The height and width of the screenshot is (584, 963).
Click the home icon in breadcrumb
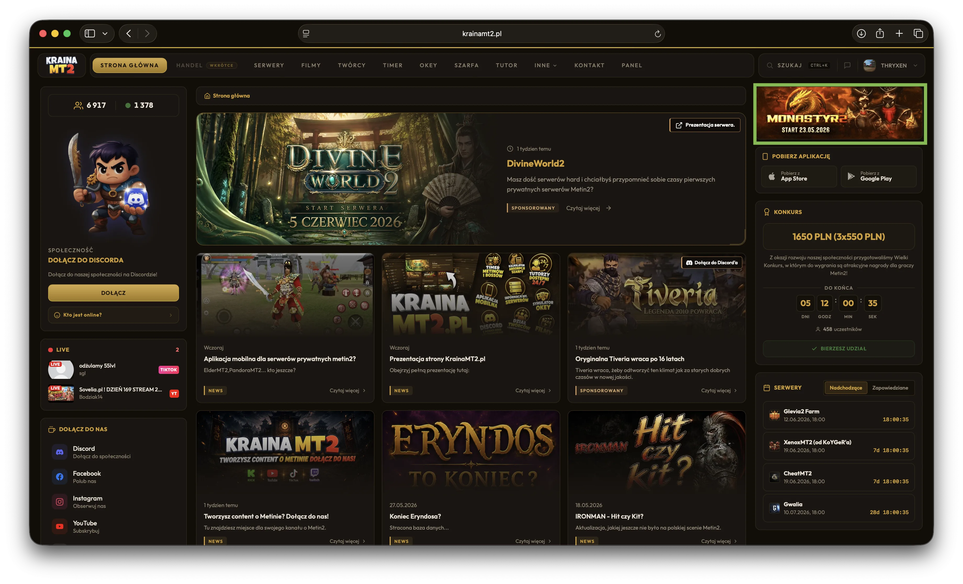tap(207, 96)
